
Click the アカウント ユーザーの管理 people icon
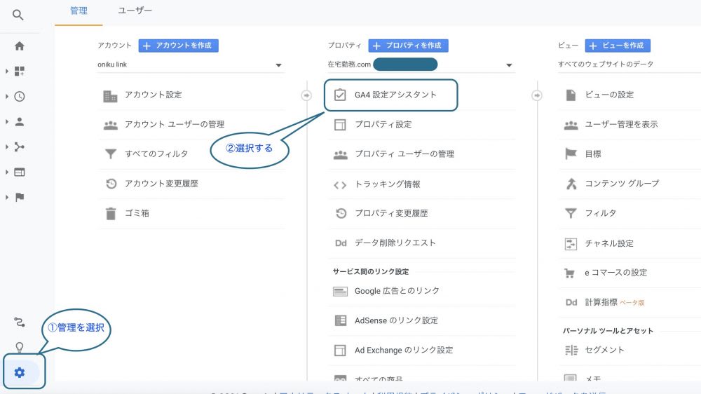(x=111, y=125)
